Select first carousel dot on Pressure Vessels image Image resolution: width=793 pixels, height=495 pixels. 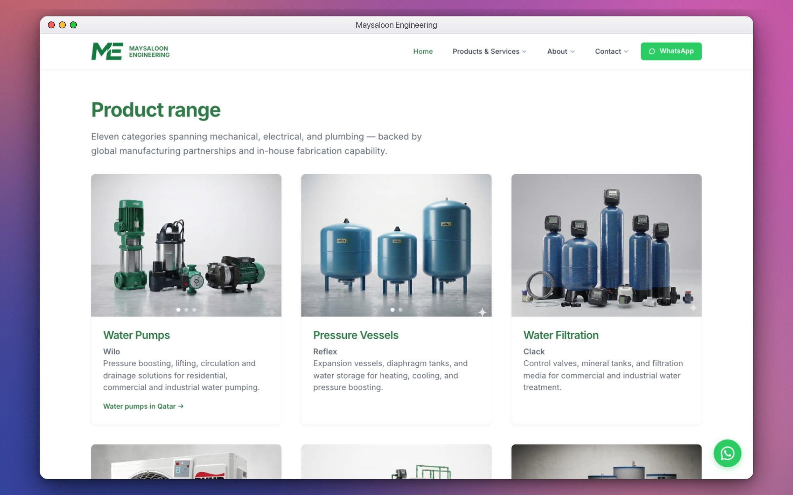[393, 310]
